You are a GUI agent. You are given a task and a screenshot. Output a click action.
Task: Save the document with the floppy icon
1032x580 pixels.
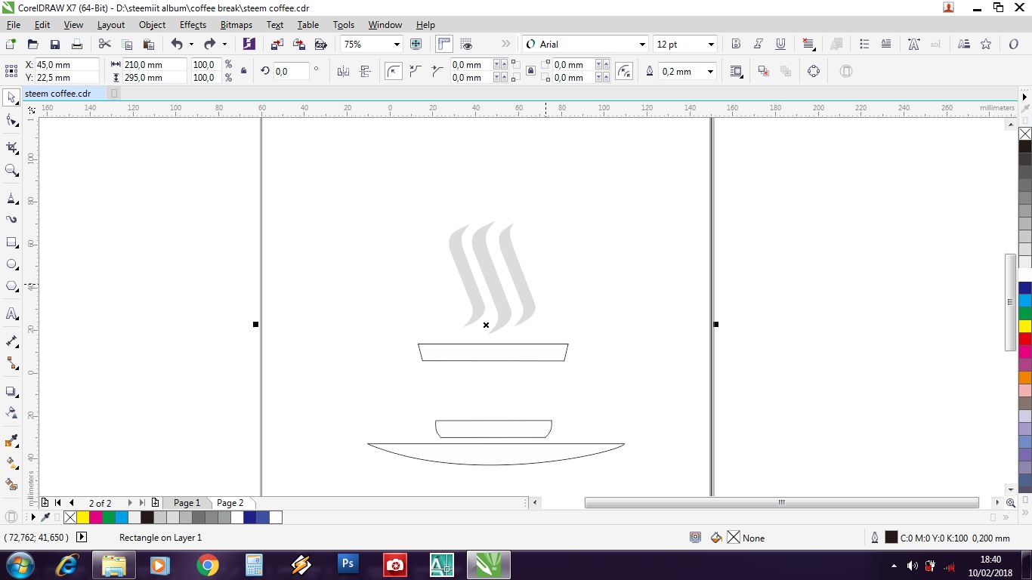[54, 45]
